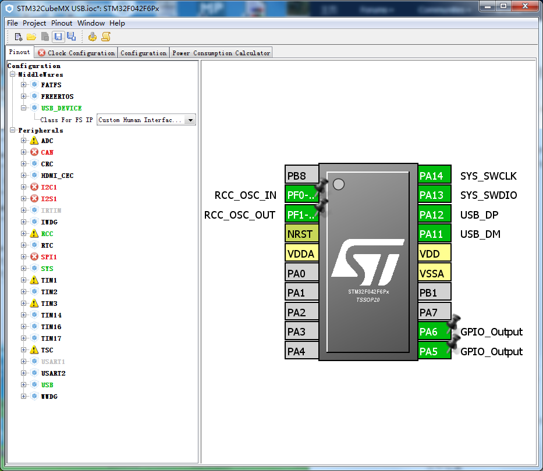Expand the USB peripheral node
This screenshot has width=543, height=471.
(23, 385)
